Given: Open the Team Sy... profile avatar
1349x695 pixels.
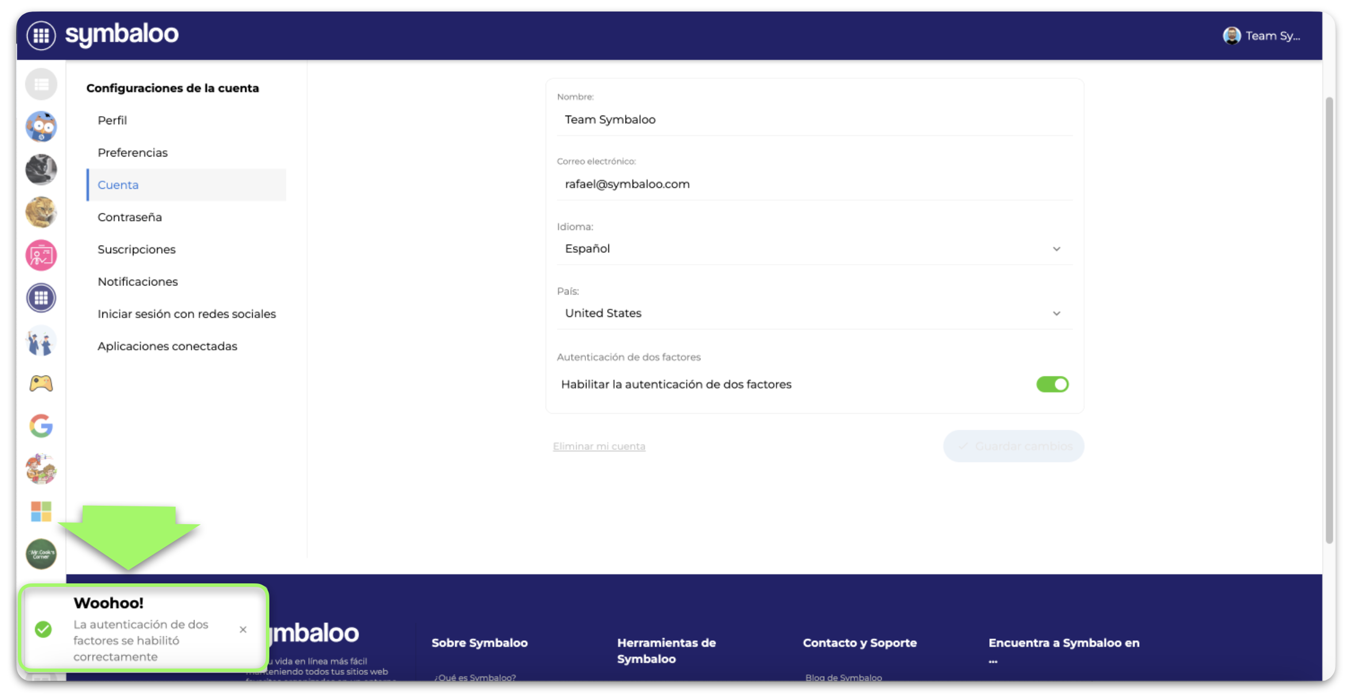Looking at the screenshot, I should pos(1231,36).
